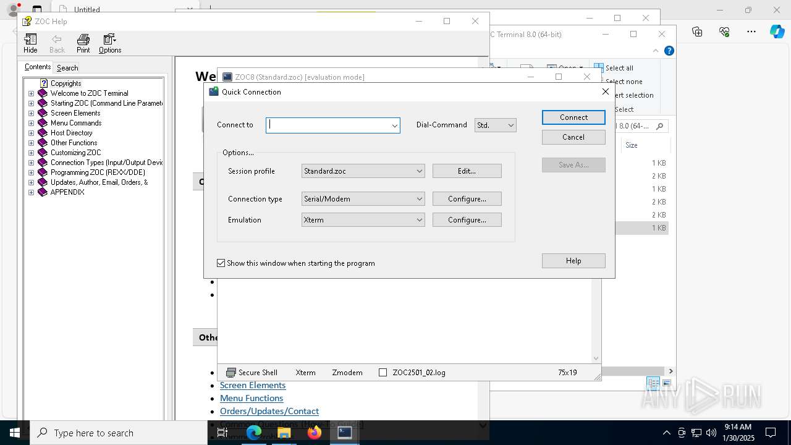Open the Windows Start menu
The width and height of the screenshot is (791, 445).
[x=15, y=433]
